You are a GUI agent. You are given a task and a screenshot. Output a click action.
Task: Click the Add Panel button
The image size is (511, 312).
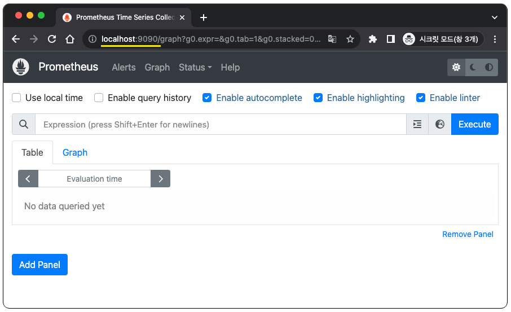tap(39, 265)
